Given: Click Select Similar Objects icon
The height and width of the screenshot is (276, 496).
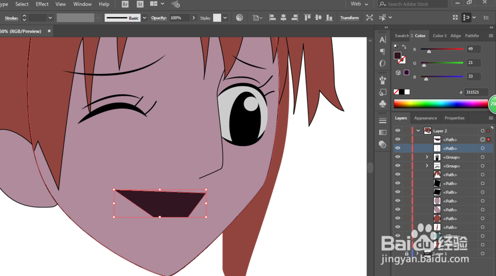Looking at the screenshot, I should 382,18.
